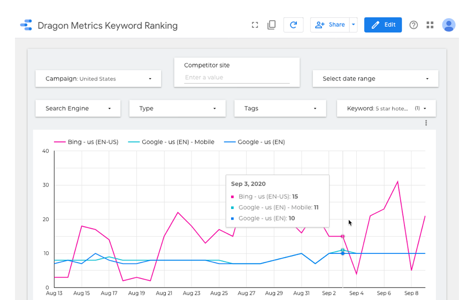
Task: Click the user account avatar
Action: point(449,25)
